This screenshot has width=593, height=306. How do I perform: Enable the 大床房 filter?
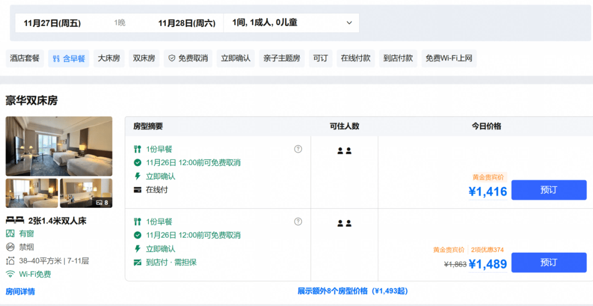click(x=109, y=59)
